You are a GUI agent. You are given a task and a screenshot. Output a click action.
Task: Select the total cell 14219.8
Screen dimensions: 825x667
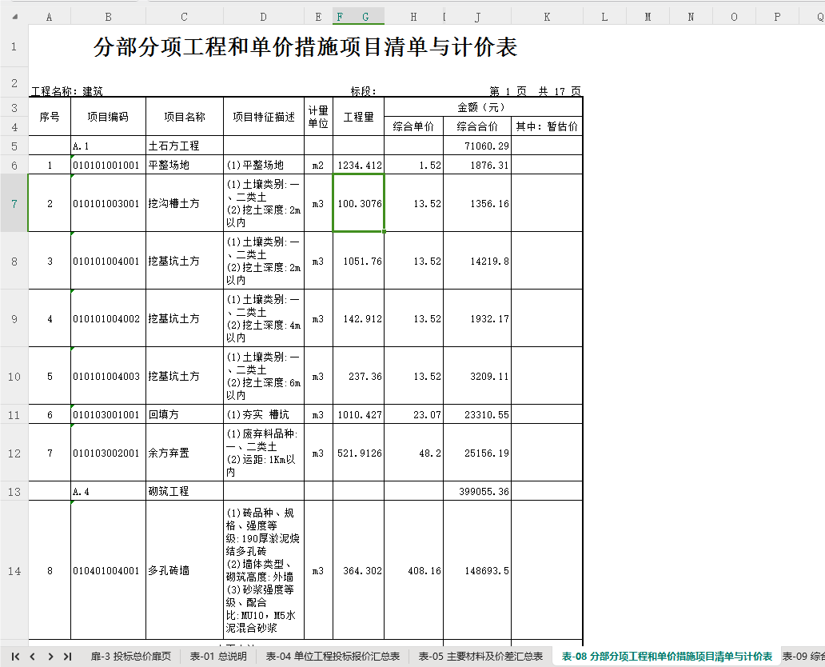(x=477, y=261)
